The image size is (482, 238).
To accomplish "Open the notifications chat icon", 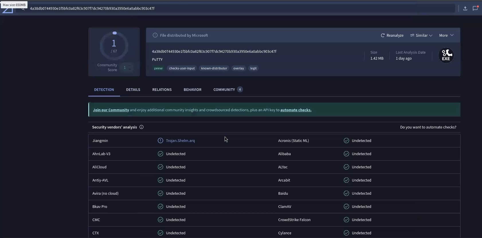I will pos(475,8).
